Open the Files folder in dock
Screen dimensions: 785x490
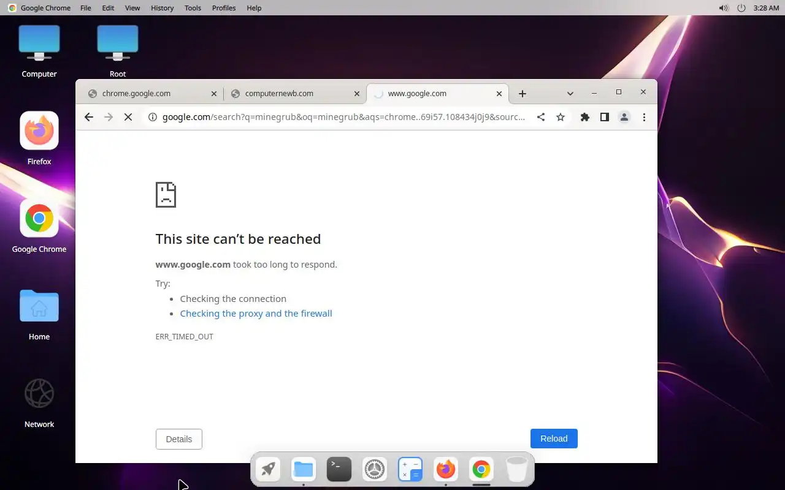click(x=304, y=470)
